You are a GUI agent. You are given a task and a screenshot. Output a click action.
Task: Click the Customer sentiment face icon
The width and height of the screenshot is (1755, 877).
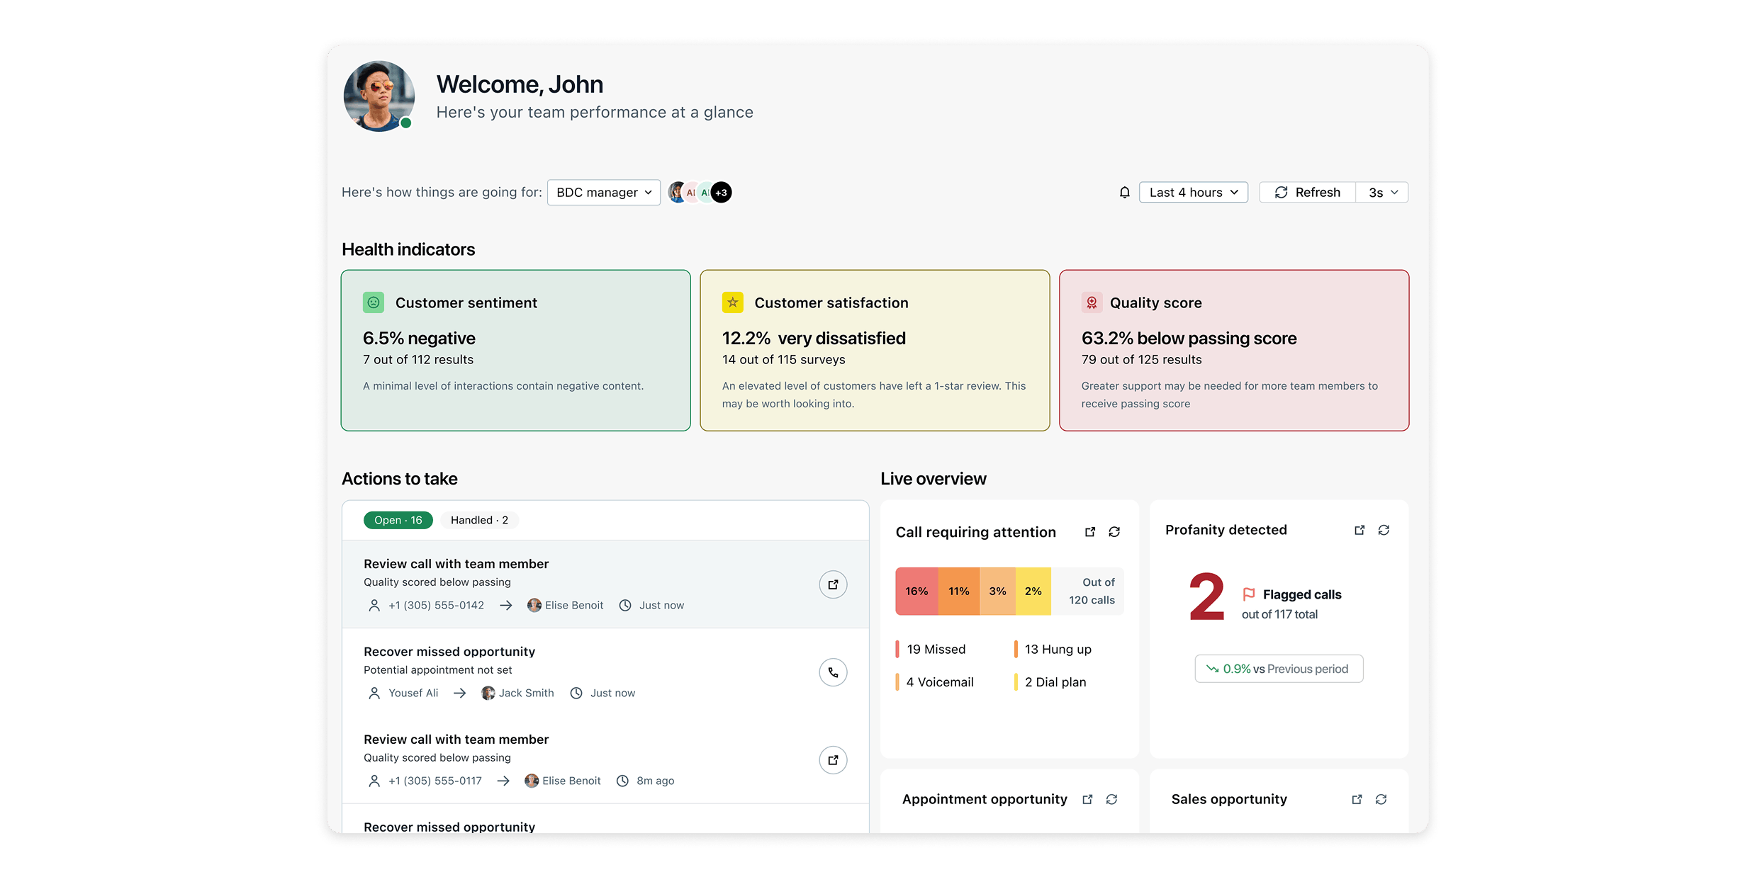374,302
